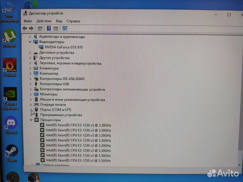Open Steam desktop shortcut
The width and height of the screenshot is (243, 182).
tap(11, 153)
